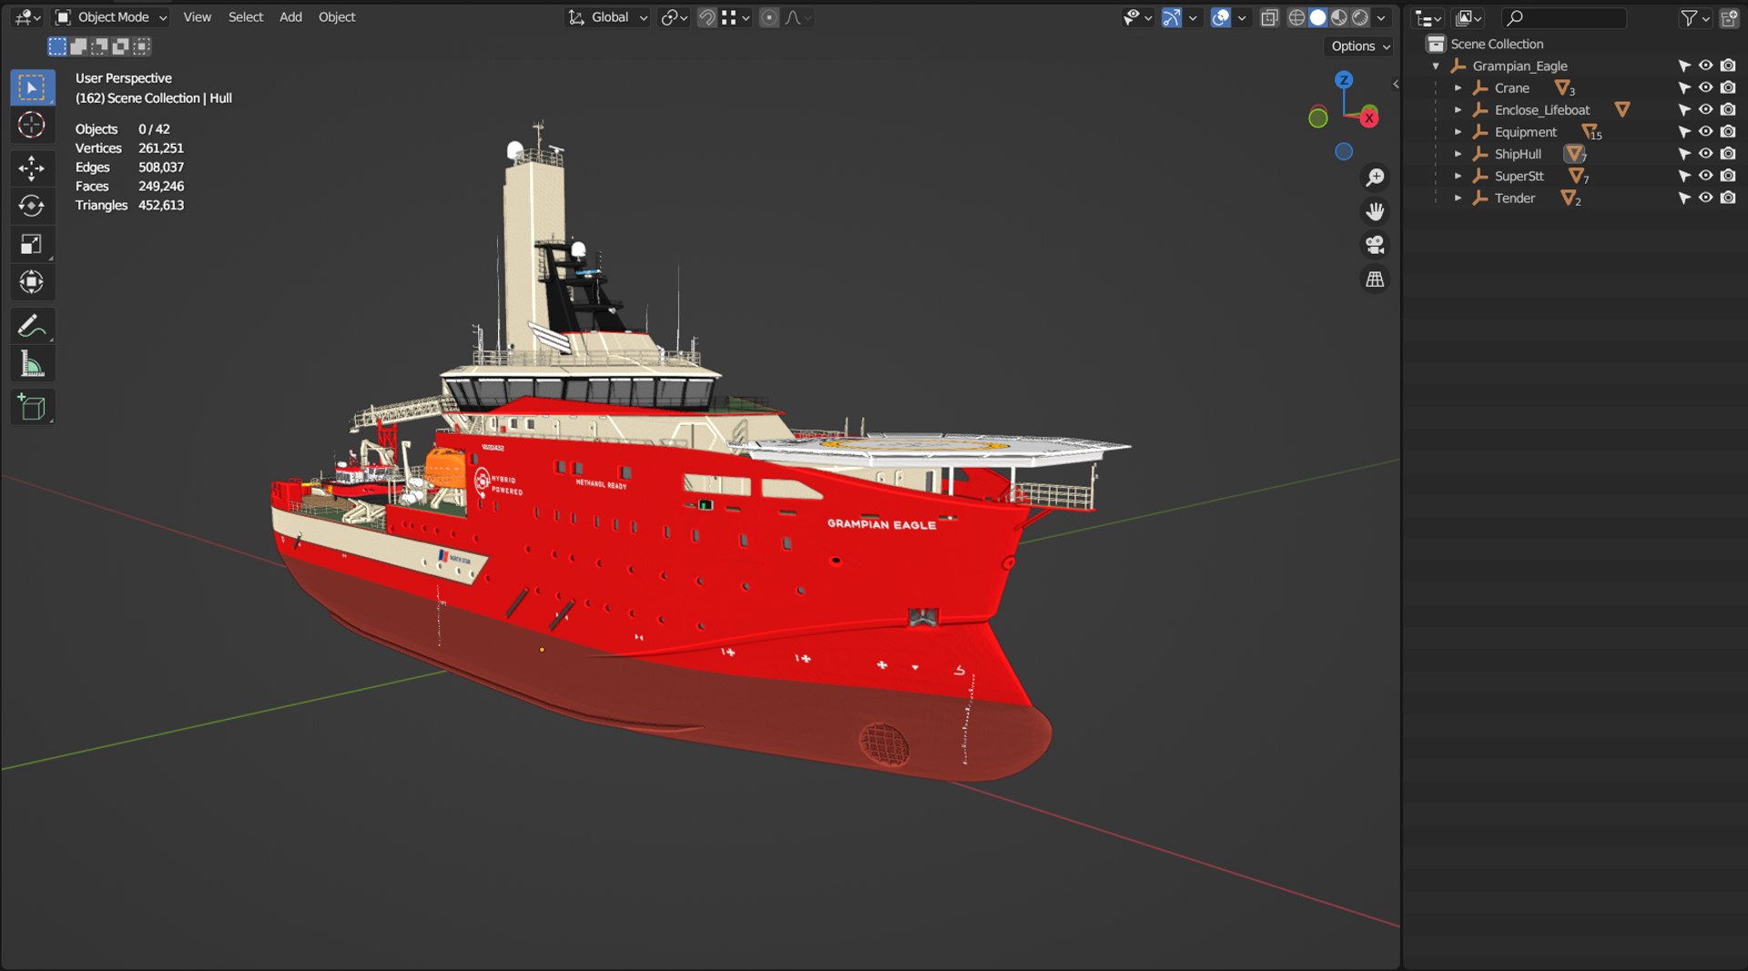Click the Scene Collection icon in the outliner
The image size is (1748, 971).
1436,44
